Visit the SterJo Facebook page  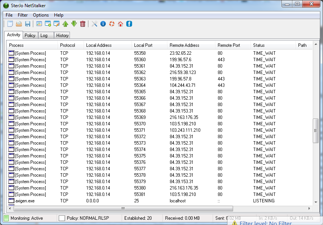pyautogui.click(x=128, y=24)
